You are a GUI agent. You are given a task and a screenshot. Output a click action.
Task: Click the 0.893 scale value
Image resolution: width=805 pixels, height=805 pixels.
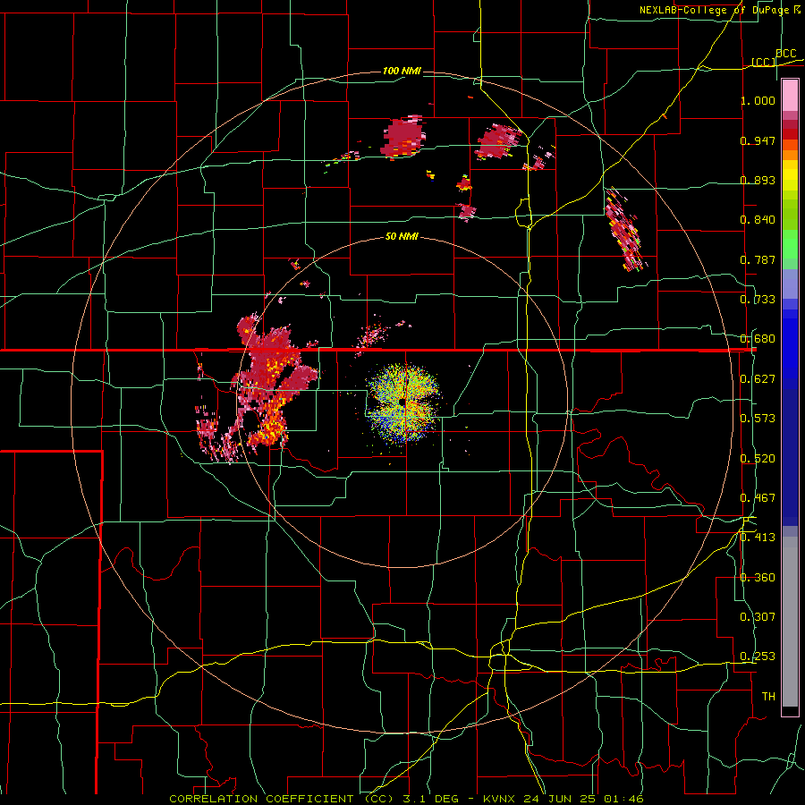(758, 180)
